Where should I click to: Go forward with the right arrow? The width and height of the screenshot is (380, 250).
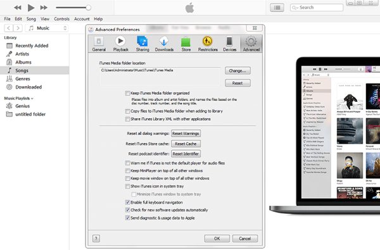click(x=18, y=28)
